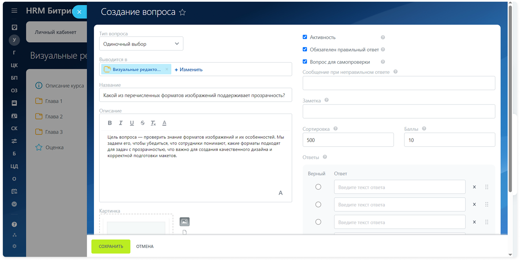This screenshot has height=261, width=520.
Task: Grab the first answer drag handle
Action: coord(487,187)
